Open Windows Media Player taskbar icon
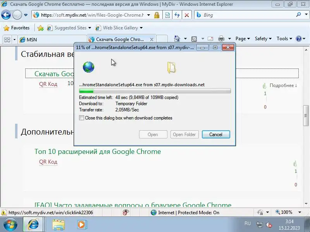Image resolution: width=310 pixels, height=232 pixels. tap(81, 225)
